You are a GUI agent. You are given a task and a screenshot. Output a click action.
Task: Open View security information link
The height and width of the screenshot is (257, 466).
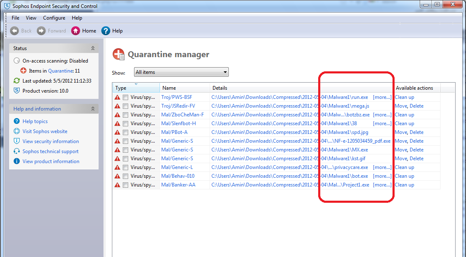[x=51, y=141]
